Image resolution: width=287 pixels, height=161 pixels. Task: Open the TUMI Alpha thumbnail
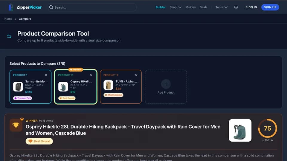click(x=108, y=85)
